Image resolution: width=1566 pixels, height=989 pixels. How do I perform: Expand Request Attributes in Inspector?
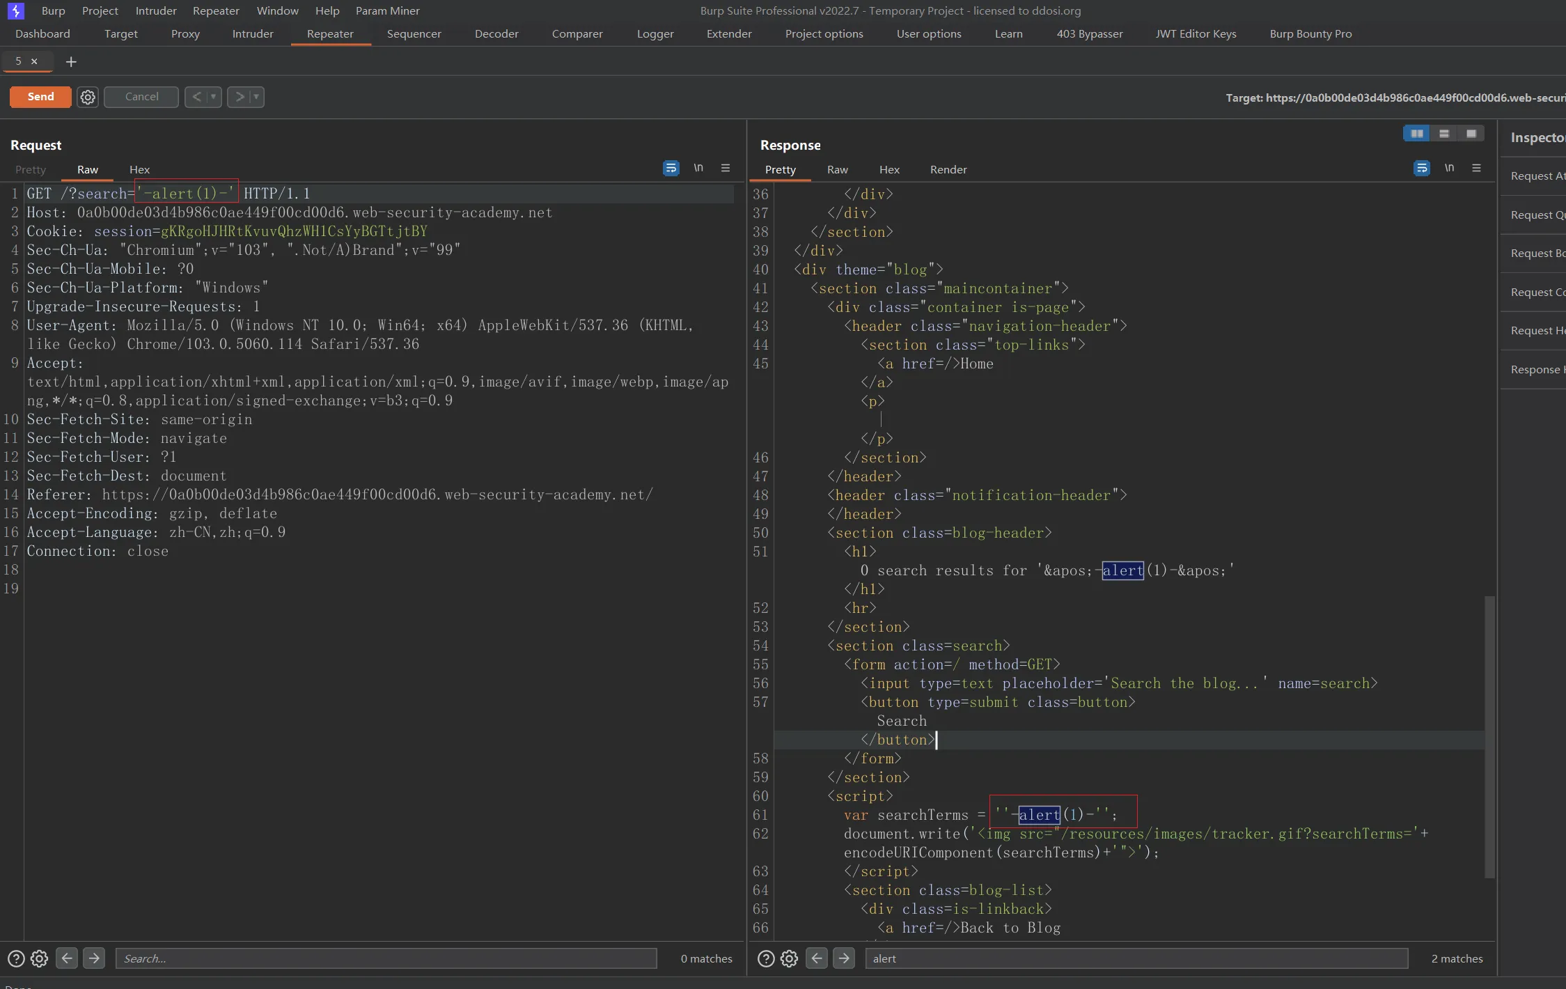tap(1534, 176)
